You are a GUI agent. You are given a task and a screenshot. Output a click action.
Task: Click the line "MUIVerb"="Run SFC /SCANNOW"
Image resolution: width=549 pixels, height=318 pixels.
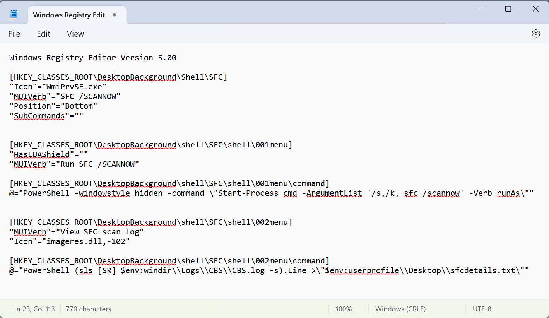[74, 164]
